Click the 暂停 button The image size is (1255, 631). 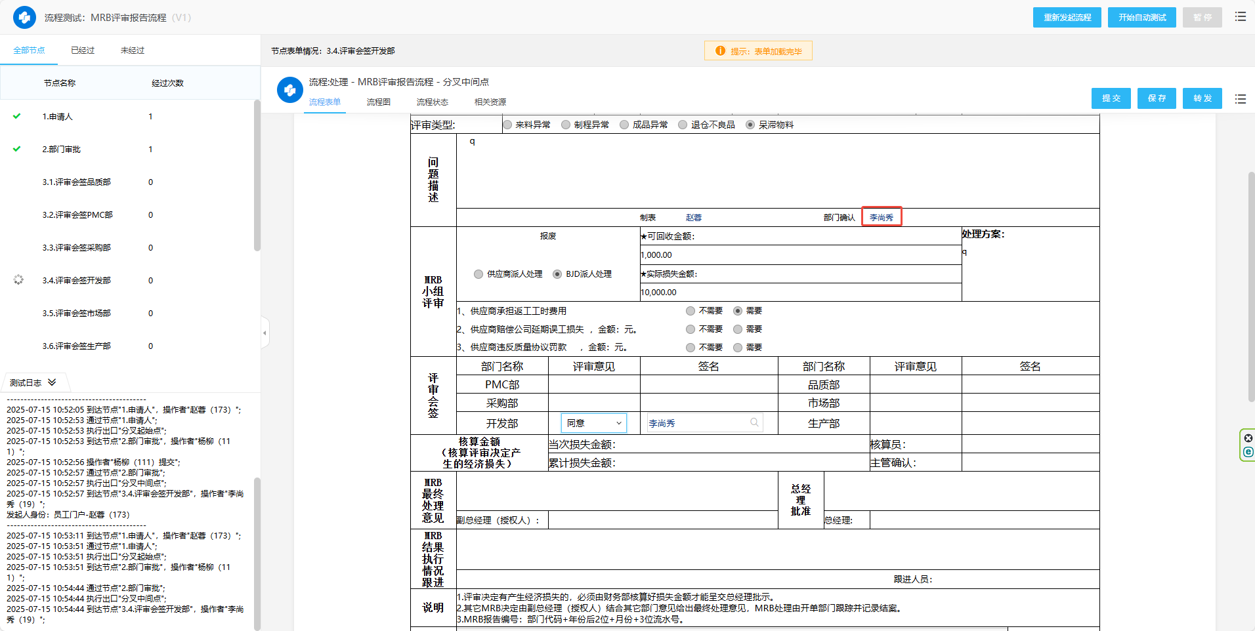pyautogui.click(x=1202, y=17)
